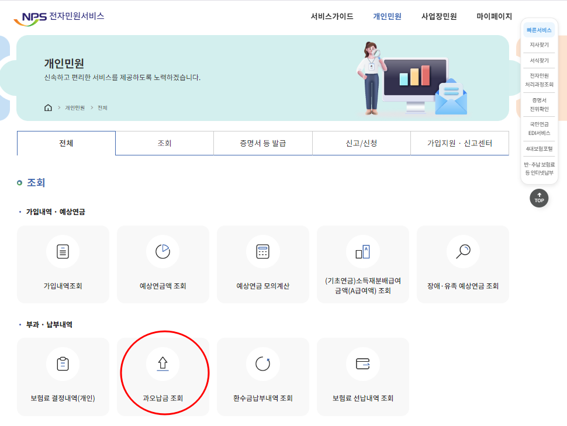Click the 장애·유족 예상연금 magnifier icon
This screenshot has width=567, height=426.
point(463,251)
